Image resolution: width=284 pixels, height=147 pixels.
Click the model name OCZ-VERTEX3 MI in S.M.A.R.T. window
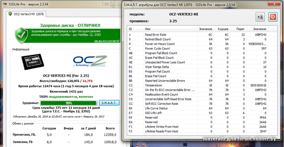pyautogui.click(x=184, y=14)
